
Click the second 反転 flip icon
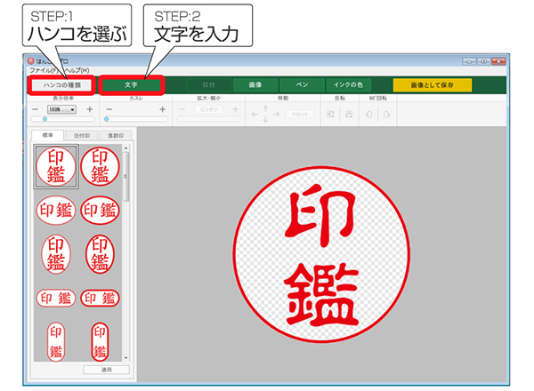[x=348, y=115]
